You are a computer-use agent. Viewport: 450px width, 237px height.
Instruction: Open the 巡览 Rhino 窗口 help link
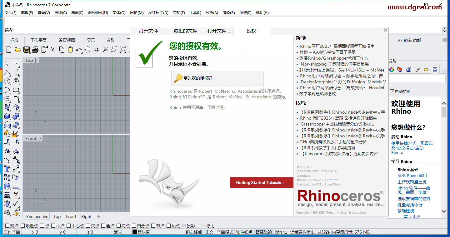[x=412, y=175]
